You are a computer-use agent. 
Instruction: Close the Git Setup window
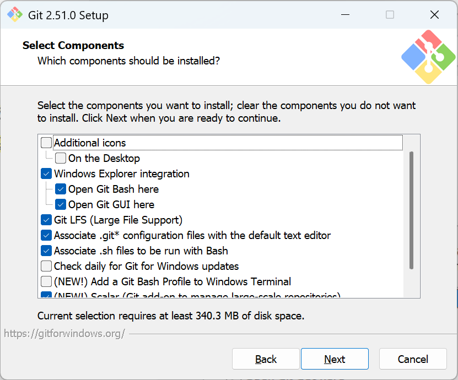[434, 14]
